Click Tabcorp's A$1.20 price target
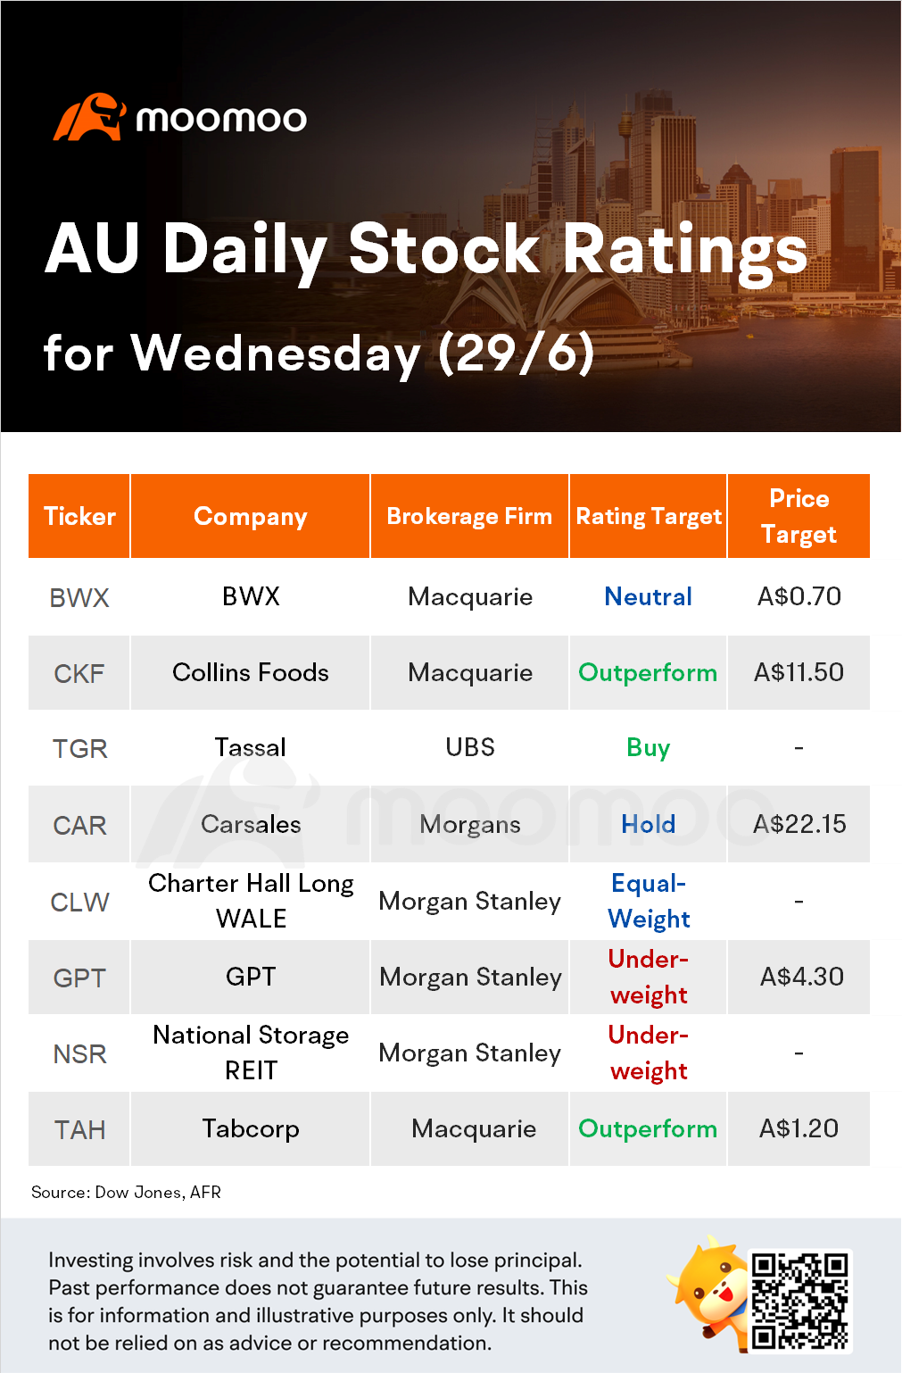The width and height of the screenshot is (902, 1373). [x=799, y=1128]
